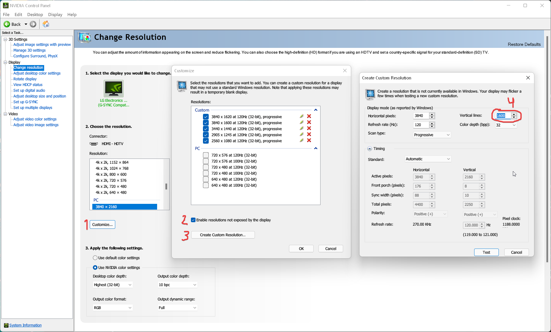Click the Vertical lines input field
The height and width of the screenshot is (332, 551).
click(503, 116)
